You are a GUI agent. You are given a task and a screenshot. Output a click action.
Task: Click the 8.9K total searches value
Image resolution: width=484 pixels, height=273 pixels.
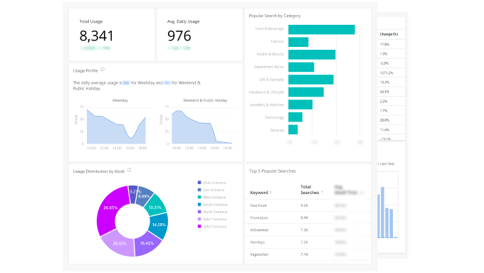pyautogui.click(x=305, y=218)
